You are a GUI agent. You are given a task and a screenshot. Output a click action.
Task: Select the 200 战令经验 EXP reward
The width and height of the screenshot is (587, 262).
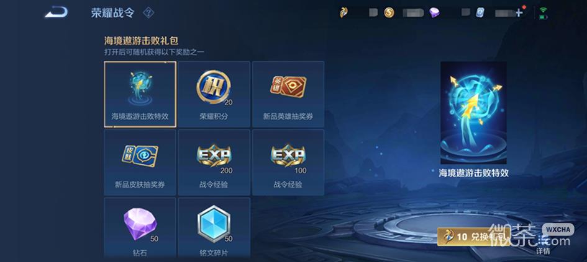click(214, 162)
